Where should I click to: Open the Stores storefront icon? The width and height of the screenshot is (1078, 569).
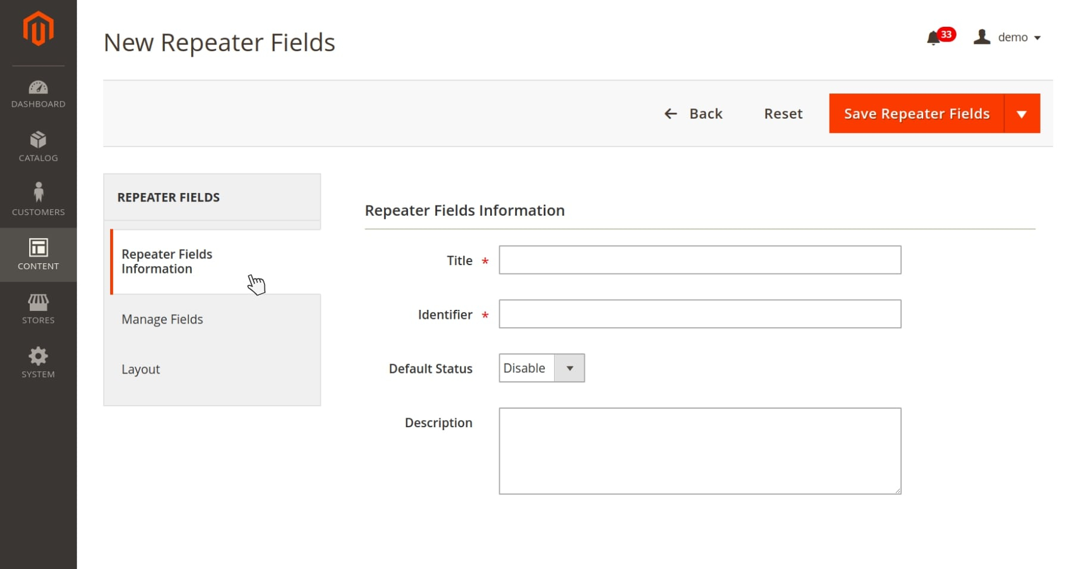pyautogui.click(x=38, y=302)
